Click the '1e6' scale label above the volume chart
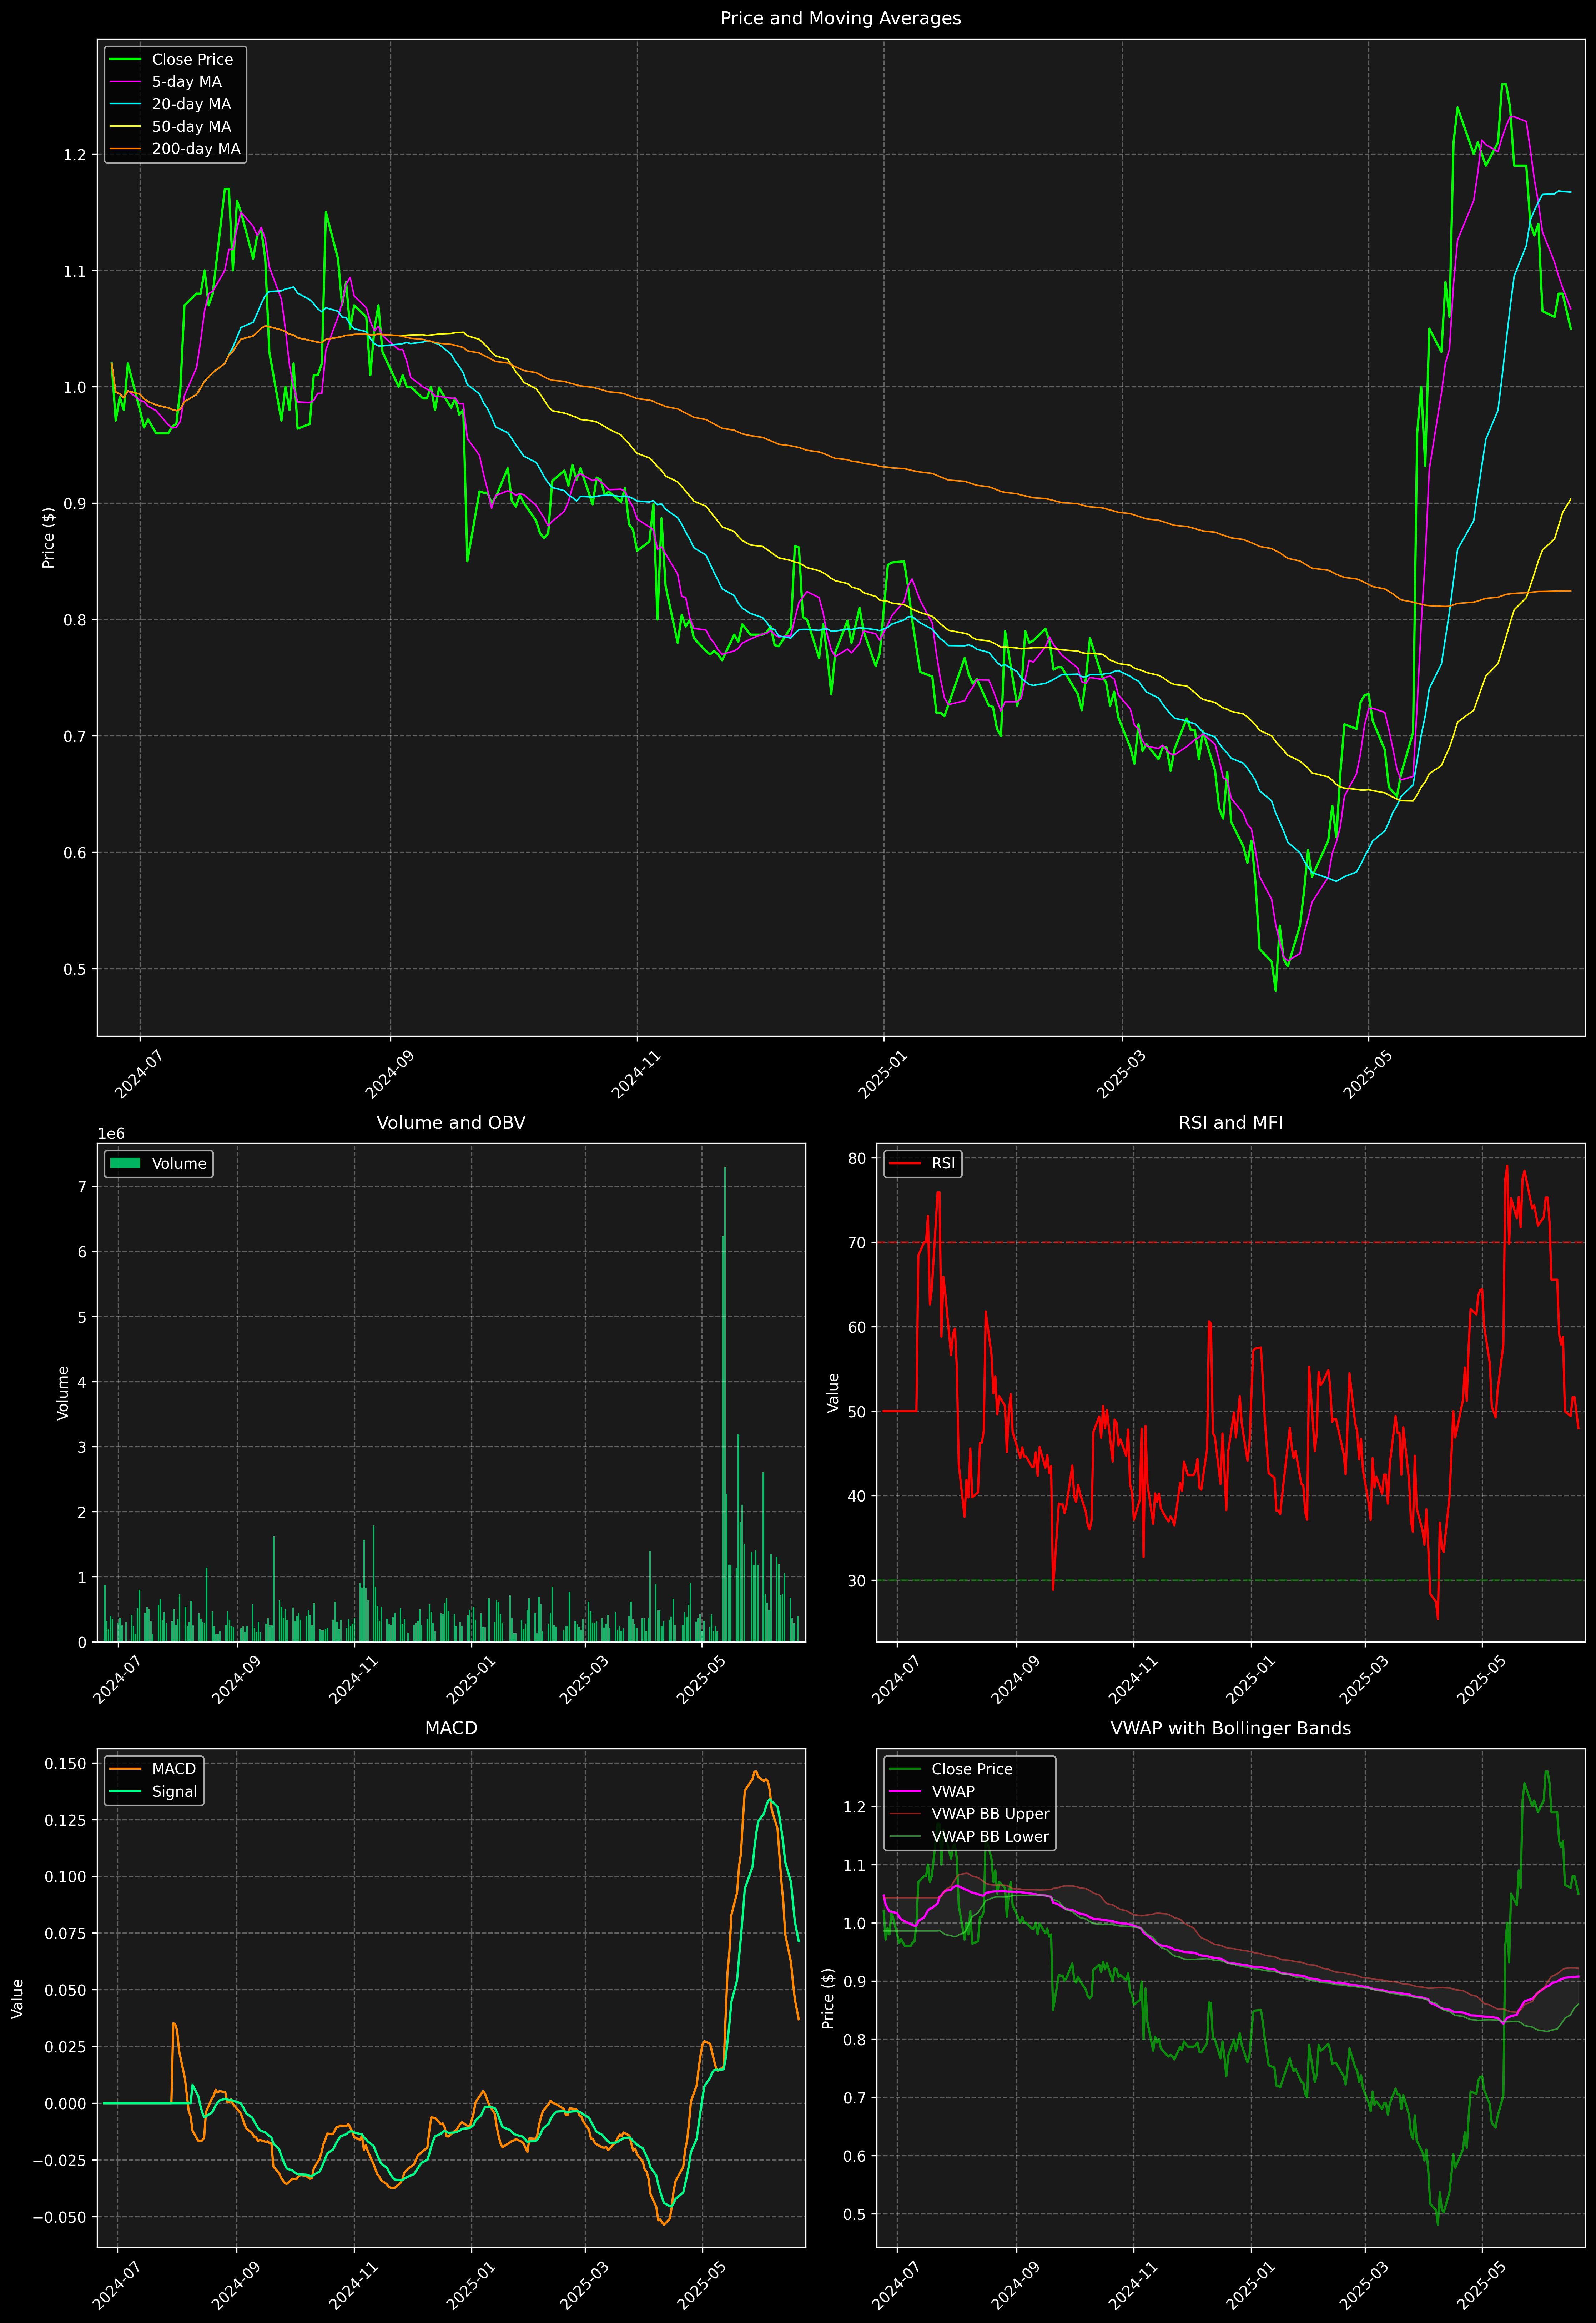Viewport: 1596px width, 2323px height. tap(111, 1134)
